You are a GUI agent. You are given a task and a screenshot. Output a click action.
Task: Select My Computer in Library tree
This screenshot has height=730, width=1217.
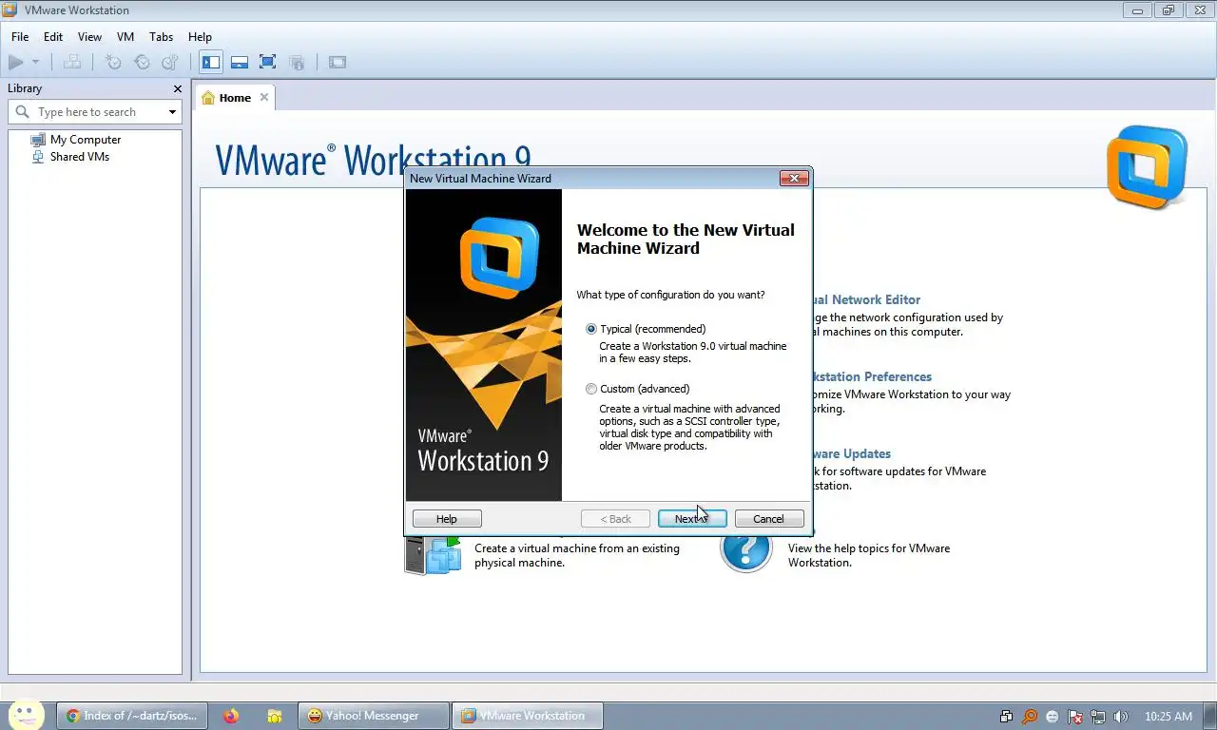pyautogui.click(x=86, y=140)
